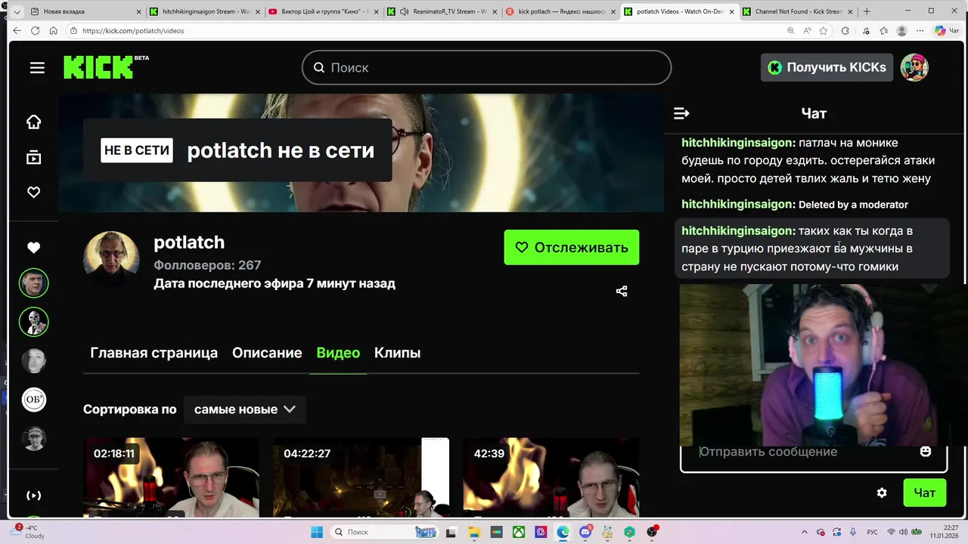
Task: Open the sidebar avatar below the "ОБ" channel
Action: pos(33,438)
